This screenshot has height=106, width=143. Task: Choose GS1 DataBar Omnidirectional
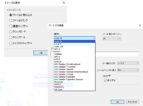75,64
